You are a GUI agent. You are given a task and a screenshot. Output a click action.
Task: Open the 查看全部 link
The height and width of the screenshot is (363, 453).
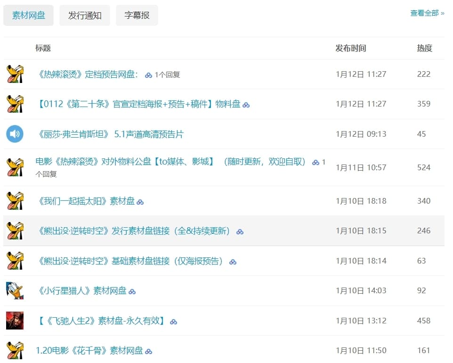point(427,13)
